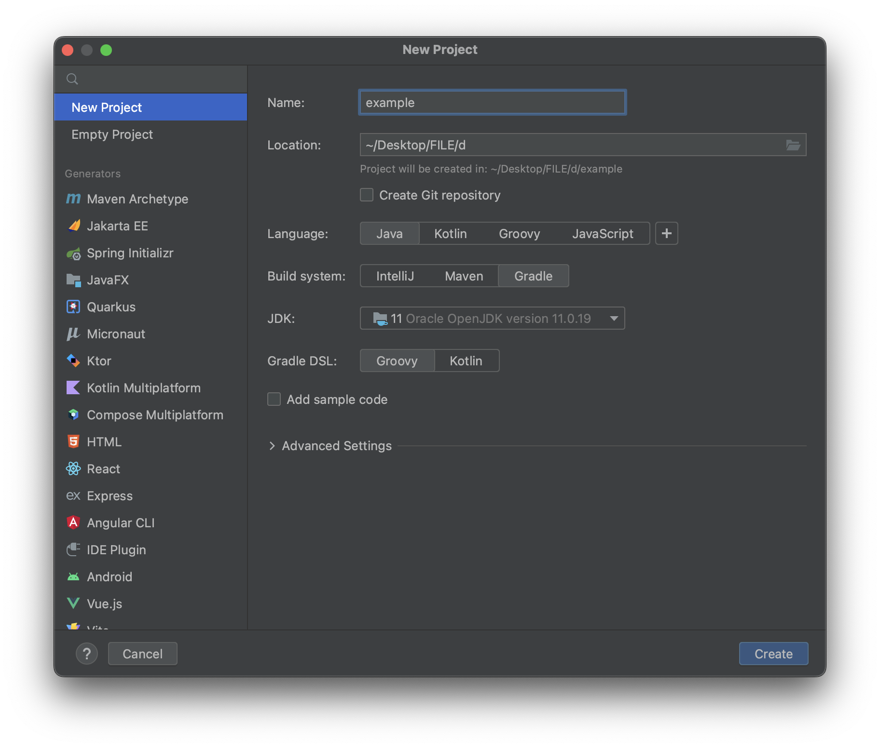Set Gradle DSL to Kotlin
Screen dimensions: 880x748
(x=466, y=361)
